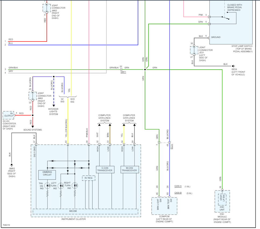
Task: Click JM02 joint connector label with pins 25 and 22
Action: [44, 100]
